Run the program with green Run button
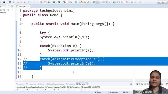The height and width of the screenshot is (94, 168). point(54,2)
